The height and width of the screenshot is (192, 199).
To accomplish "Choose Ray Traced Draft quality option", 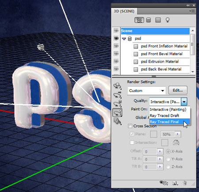I will coord(170,116).
